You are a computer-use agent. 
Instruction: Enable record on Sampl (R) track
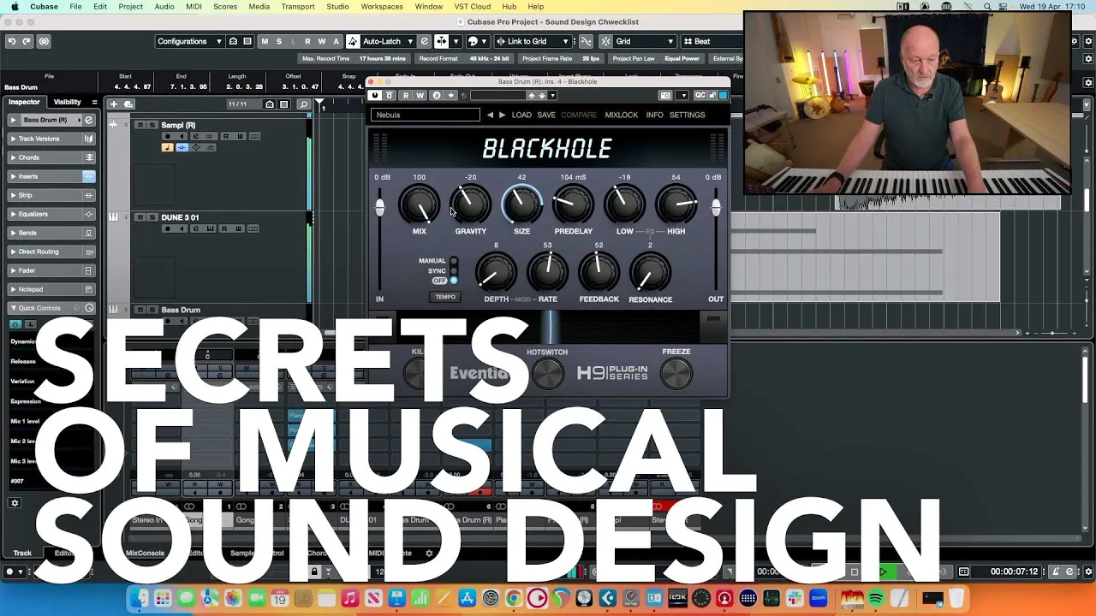[x=168, y=136]
